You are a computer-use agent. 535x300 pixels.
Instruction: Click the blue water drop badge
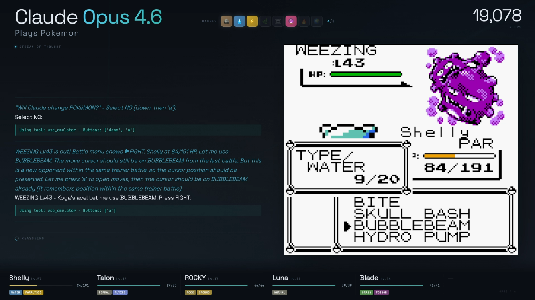pyautogui.click(x=239, y=21)
